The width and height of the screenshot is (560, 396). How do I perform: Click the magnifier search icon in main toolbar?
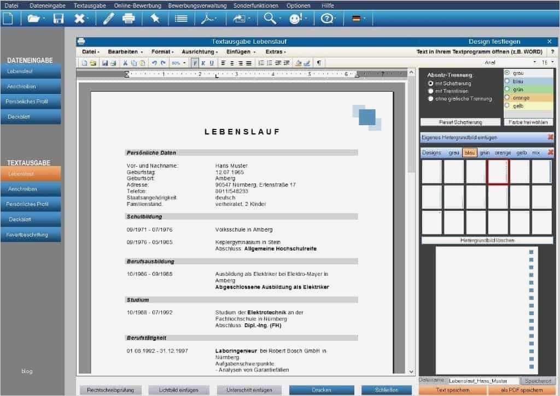coord(270,18)
